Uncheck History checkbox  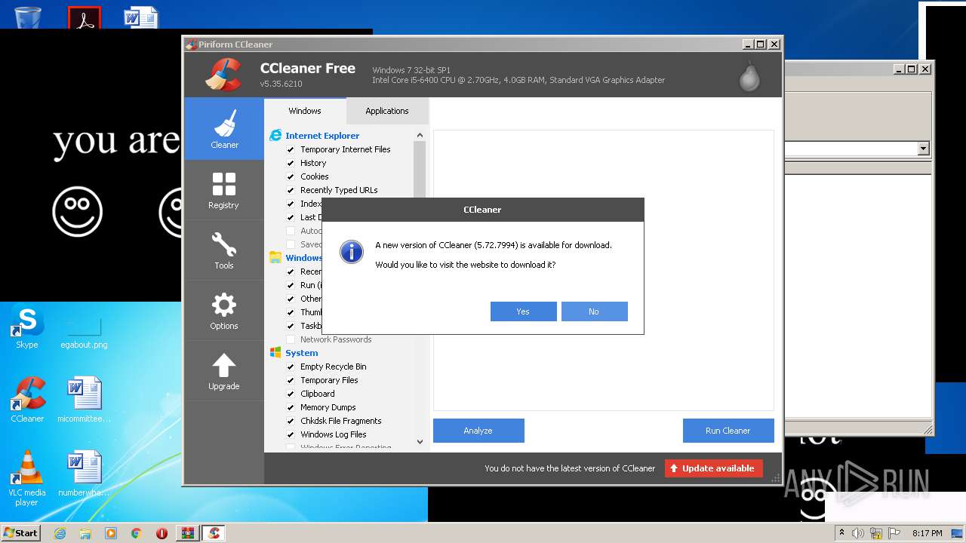point(291,163)
